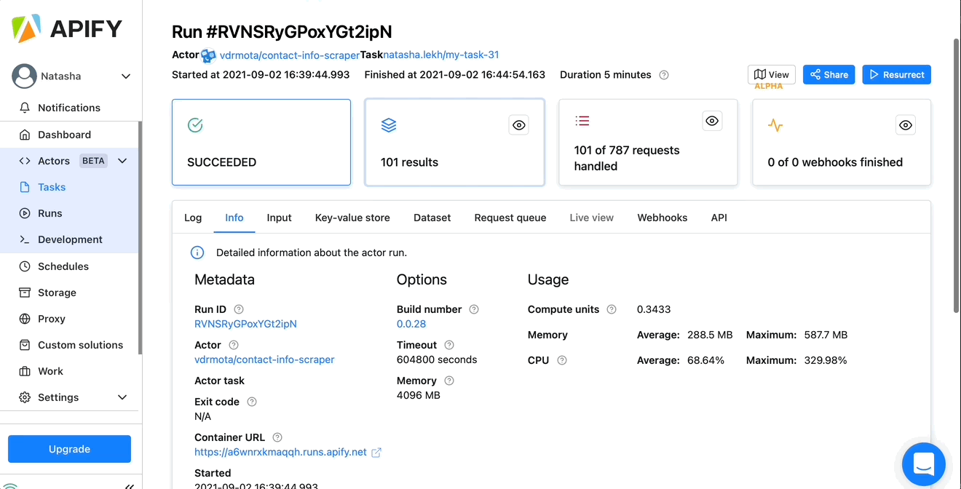This screenshot has width=961, height=489.
Task: Open natasha.lekh/my-task-31 task link
Action: (441, 55)
